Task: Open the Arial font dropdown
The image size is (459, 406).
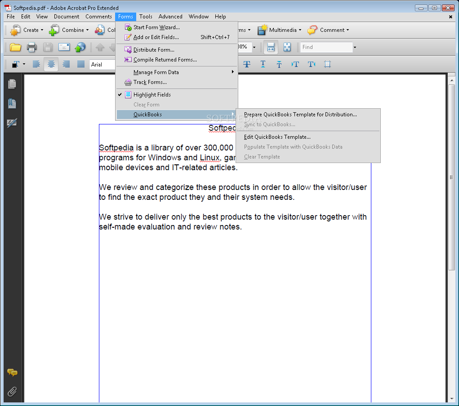Action: [102, 64]
